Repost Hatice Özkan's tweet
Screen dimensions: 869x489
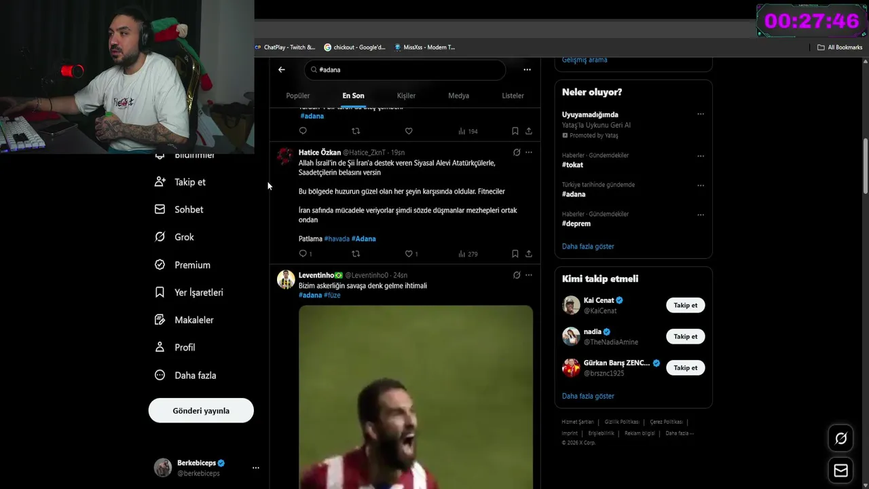coord(356,253)
